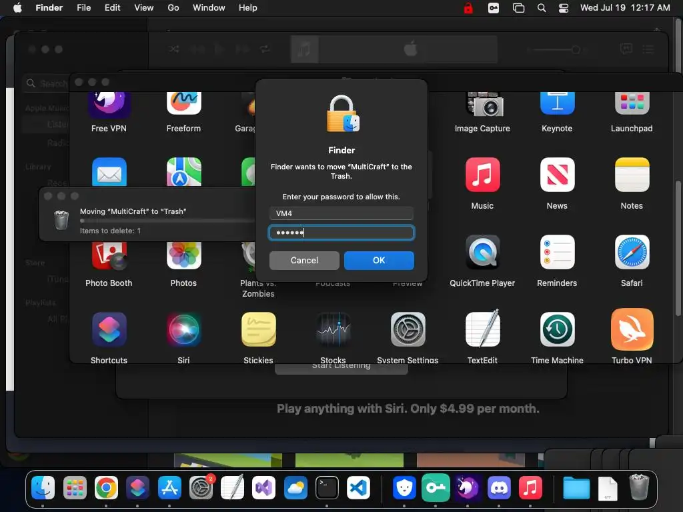Click the password field in the dialog
Screen dimensions: 683x512
(x=341, y=233)
